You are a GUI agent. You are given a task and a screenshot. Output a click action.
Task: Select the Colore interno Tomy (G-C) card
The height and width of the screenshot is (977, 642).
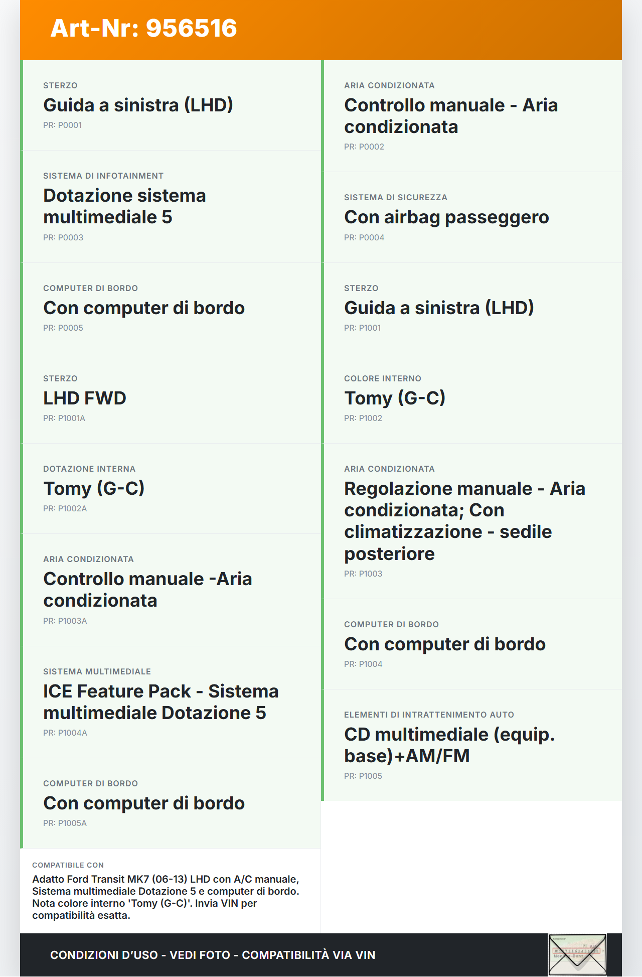pyautogui.click(x=471, y=398)
